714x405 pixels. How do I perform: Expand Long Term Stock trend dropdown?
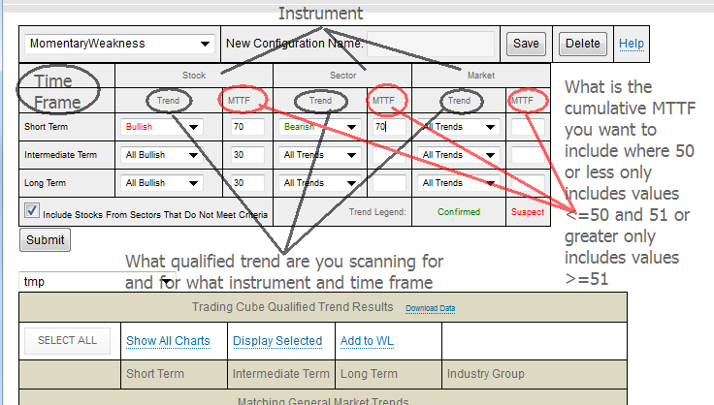(162, 182)
